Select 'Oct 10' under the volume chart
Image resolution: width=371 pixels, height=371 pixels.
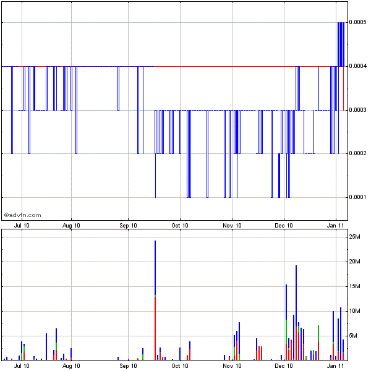pyautogui.click(x=180, y=366)
